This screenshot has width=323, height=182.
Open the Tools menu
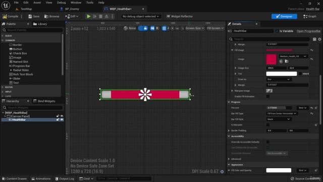click(90, 3)
